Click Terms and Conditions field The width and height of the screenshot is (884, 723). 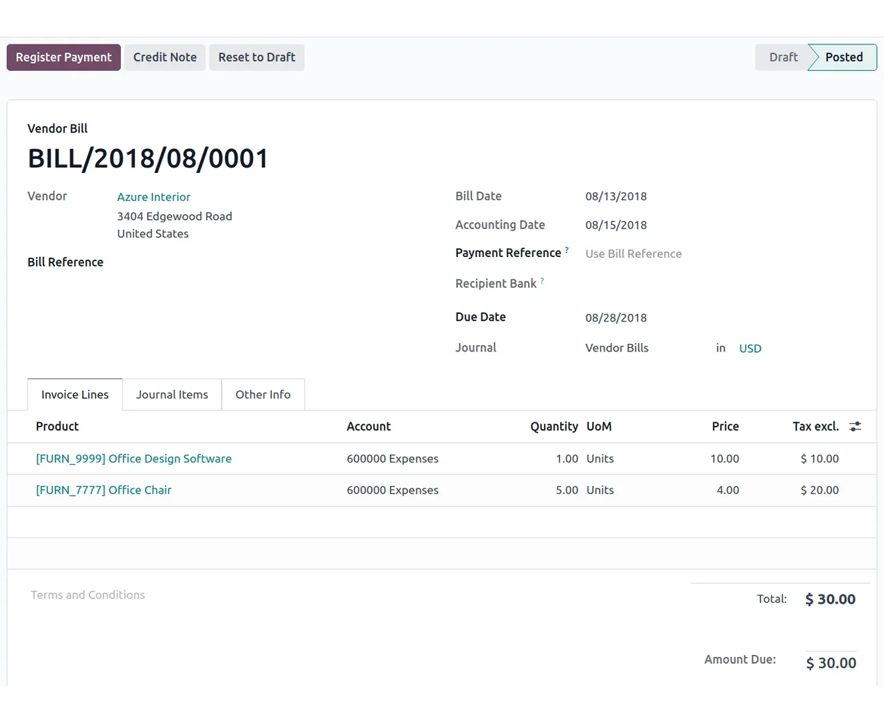pos(88,595)
